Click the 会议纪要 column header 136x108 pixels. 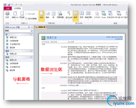point(71,42)
